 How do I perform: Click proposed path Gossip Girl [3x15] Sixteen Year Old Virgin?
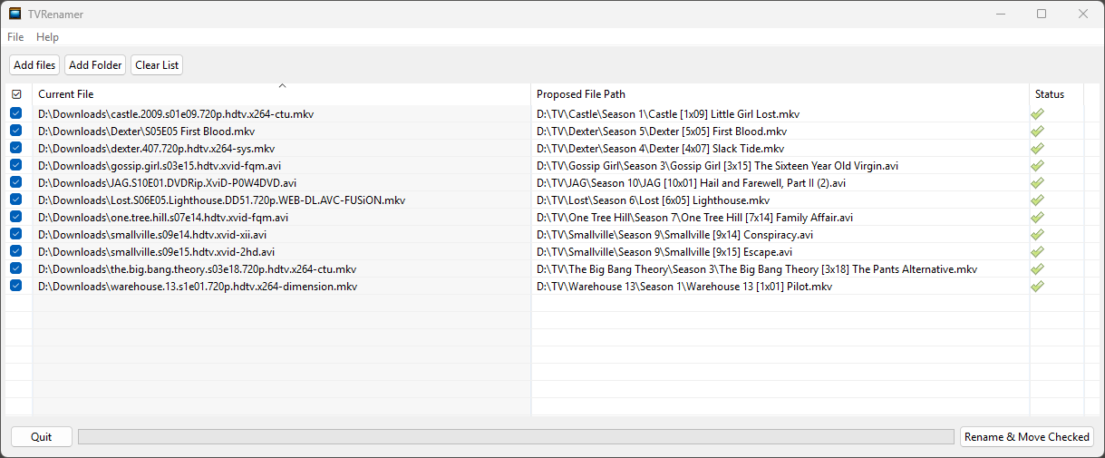[x=718, y=166]
